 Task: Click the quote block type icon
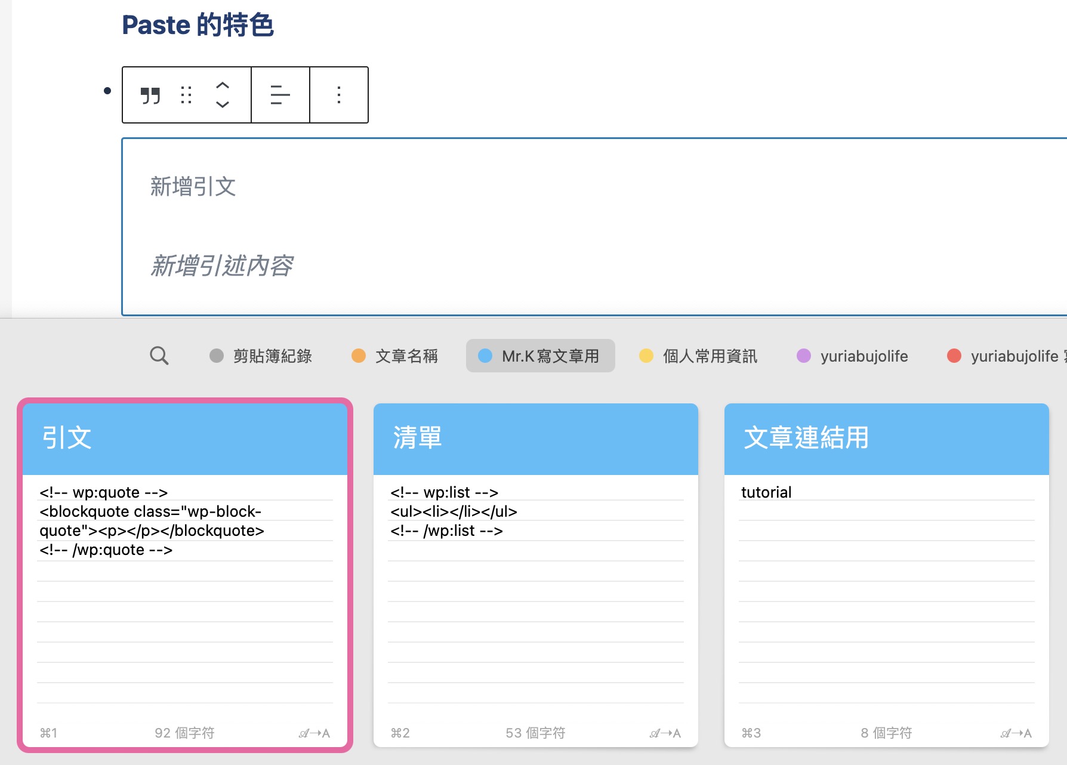click(x=150, y=95)
